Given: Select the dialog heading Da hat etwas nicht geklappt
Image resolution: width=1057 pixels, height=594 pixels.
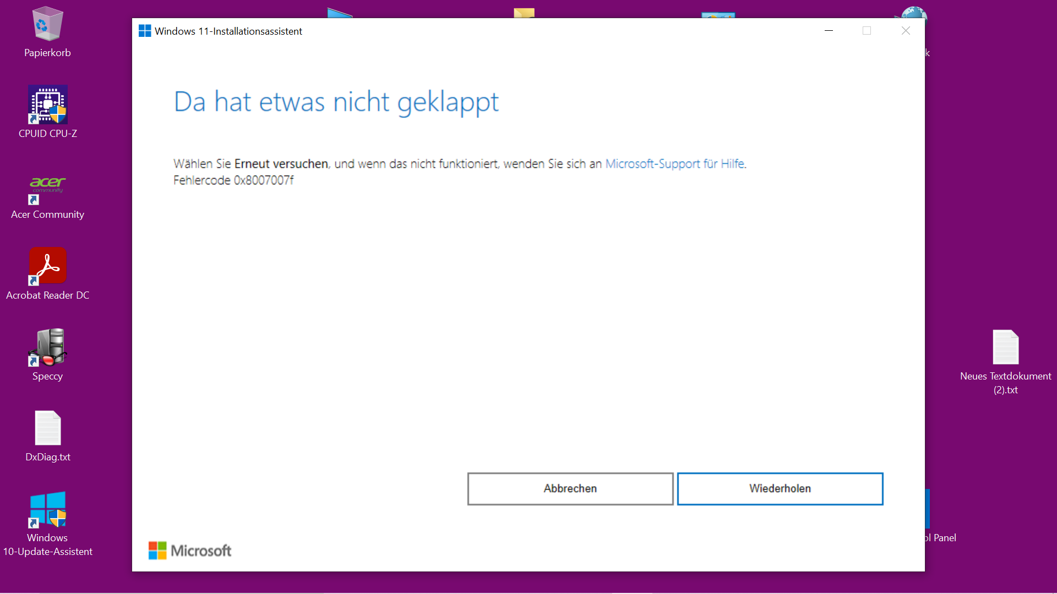Looking at the screenshot, I should pos(336,102).
